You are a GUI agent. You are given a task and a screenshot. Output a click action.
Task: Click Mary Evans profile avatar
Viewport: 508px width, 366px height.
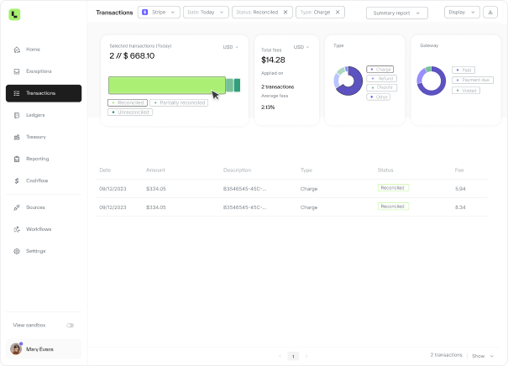tap(16, 349)
